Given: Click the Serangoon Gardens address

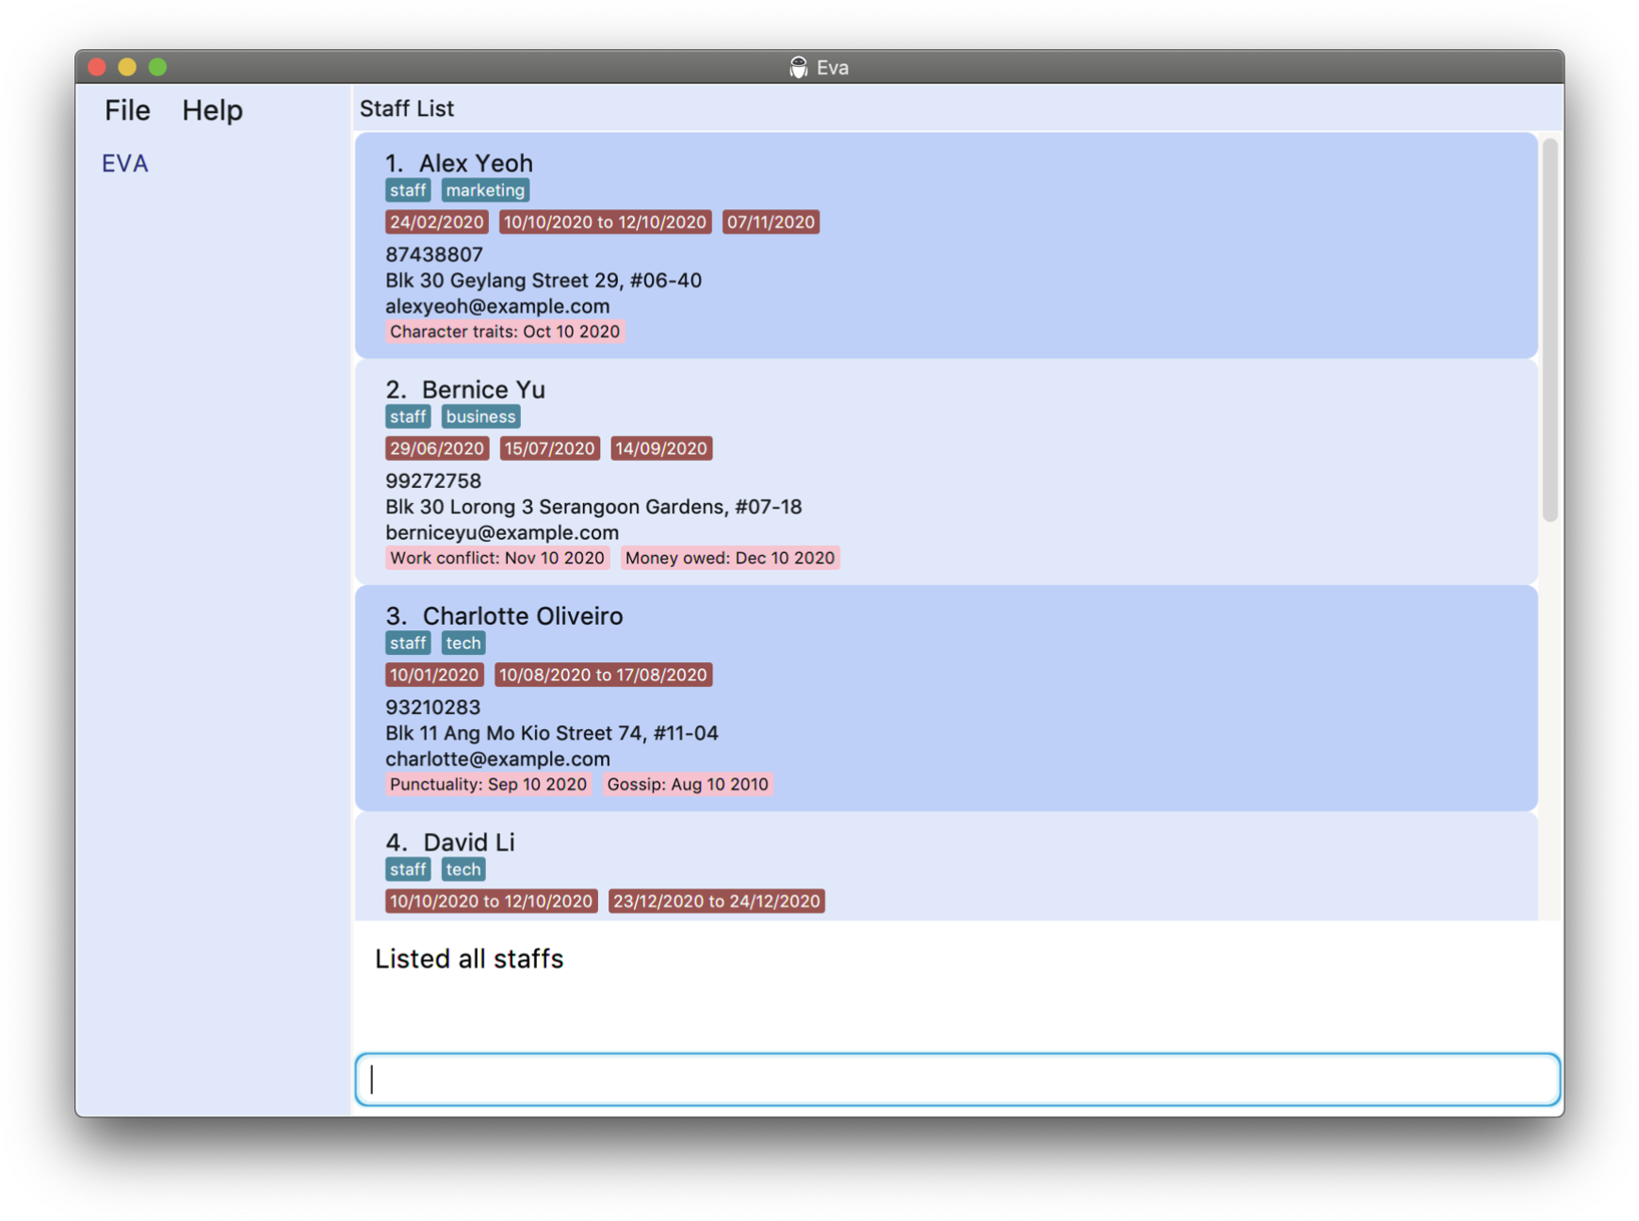Looking at the screenshot, I should click(x=593, y=507).
